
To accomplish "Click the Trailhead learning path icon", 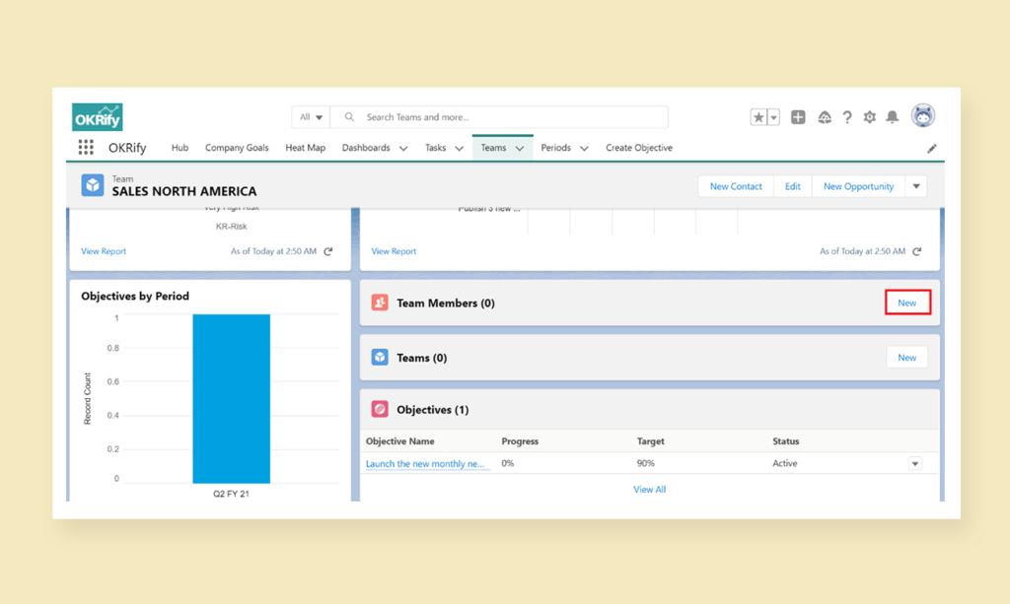I will pyautogui.click(x=825, y=116).
